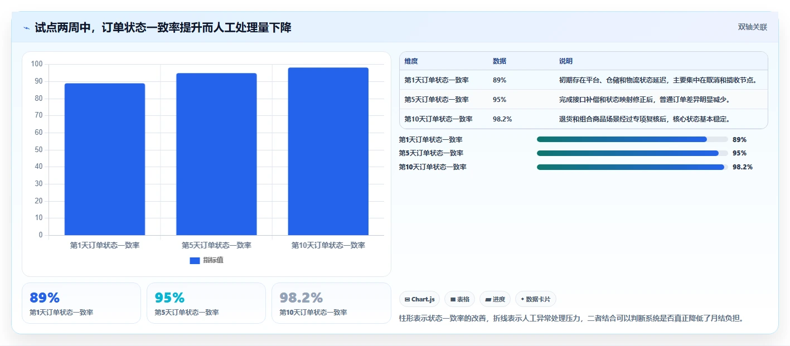The image size is (790, 346).
Task: Toggle the 指标值 legend color box
Action: tap(195, 260)
